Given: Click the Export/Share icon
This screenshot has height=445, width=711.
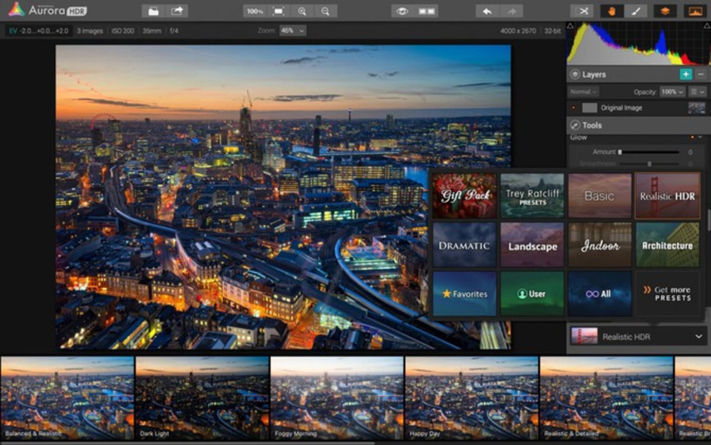Looking at the screenshot, I should 176,11.
